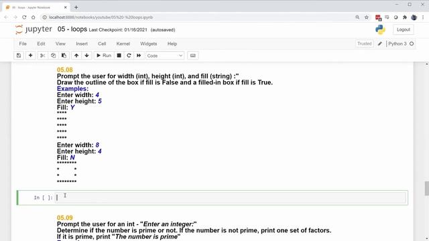Open the command palette keyboard icon
The width and height of the screenshot is (429, 241).
(193, 56)
